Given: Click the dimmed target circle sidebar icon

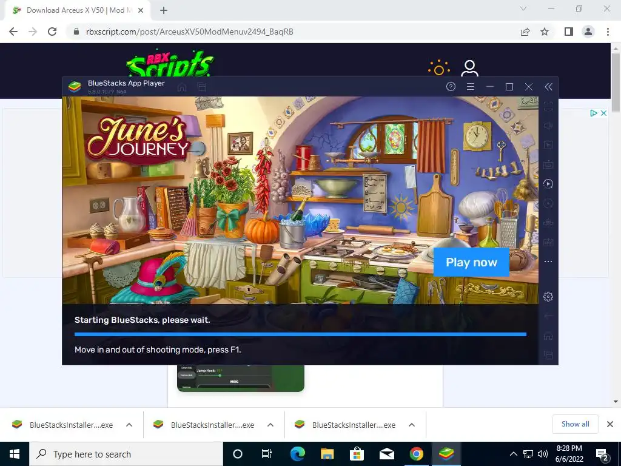Looking at the screenshot, I should pyautogui.click(x=548, y=203).
